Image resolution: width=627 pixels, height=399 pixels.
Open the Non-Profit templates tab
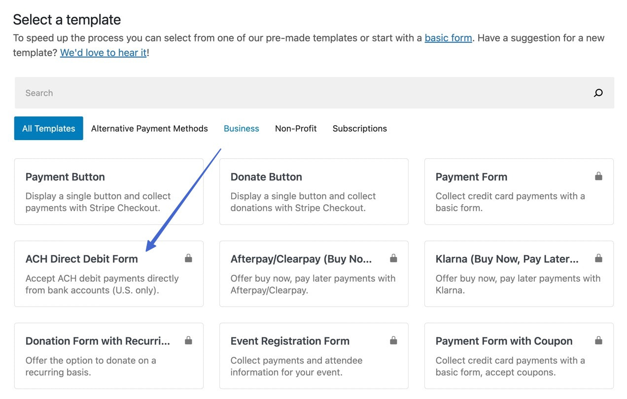tap(296, 128)
